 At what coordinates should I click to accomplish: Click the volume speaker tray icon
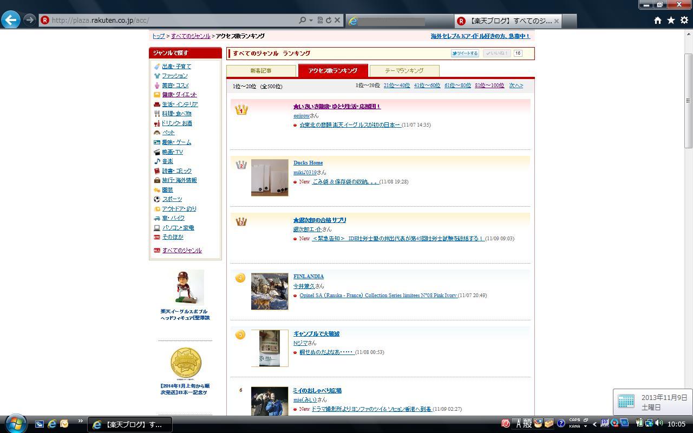pyautogui.click(x=659, y=423)
